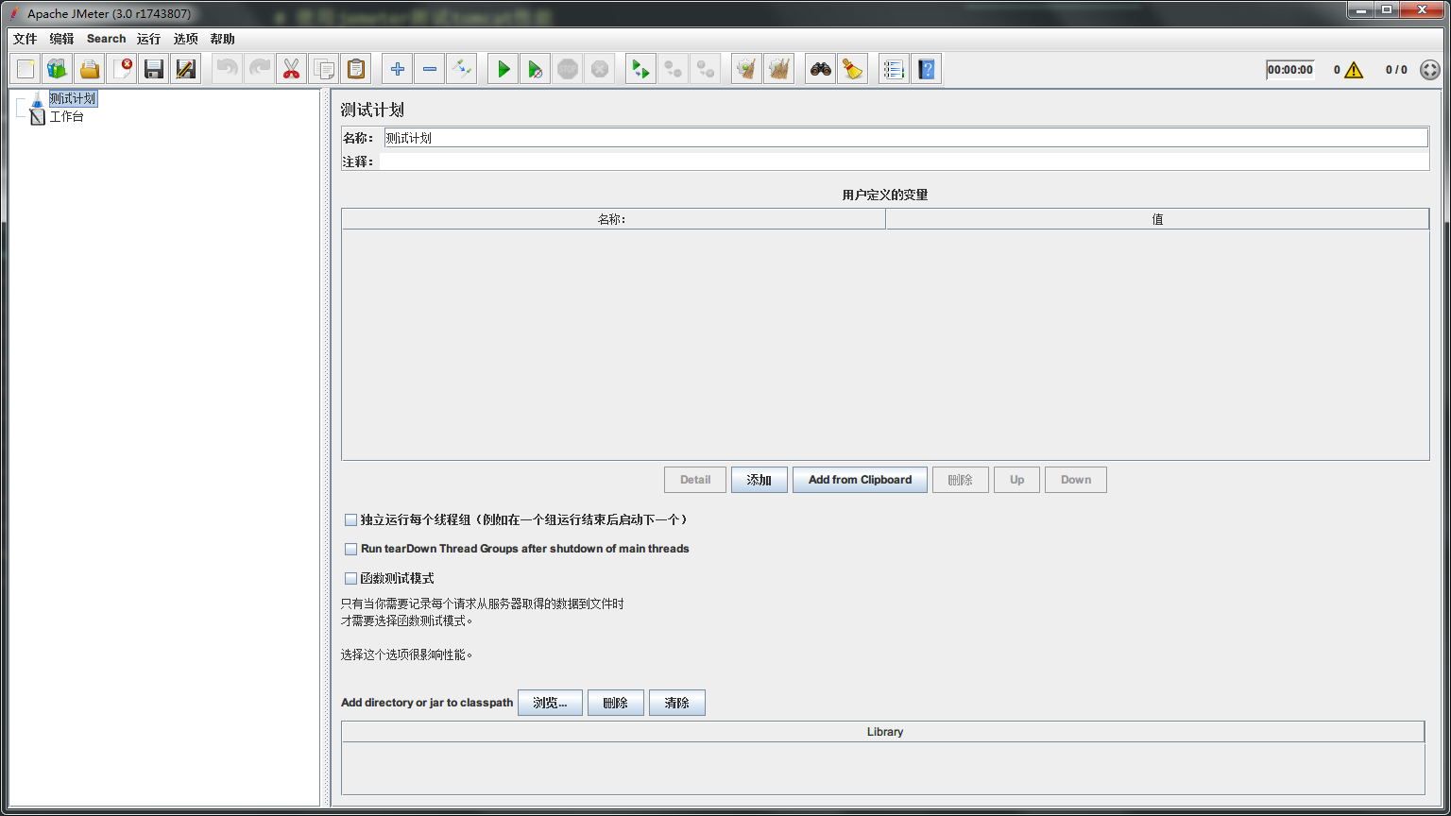
Task: Click the round thread status icon at far right
Action: coord(1430,70)
